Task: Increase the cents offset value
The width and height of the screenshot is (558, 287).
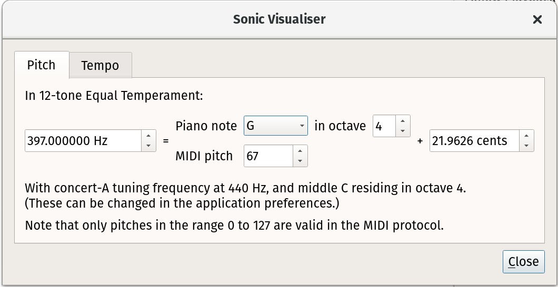Action: 526,136
